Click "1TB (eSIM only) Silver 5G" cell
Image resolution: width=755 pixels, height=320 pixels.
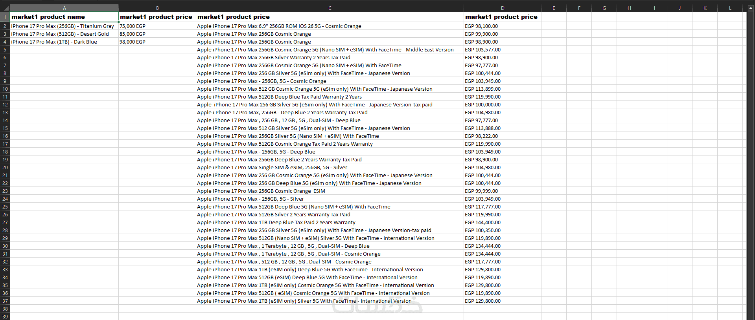pos(330,301)
